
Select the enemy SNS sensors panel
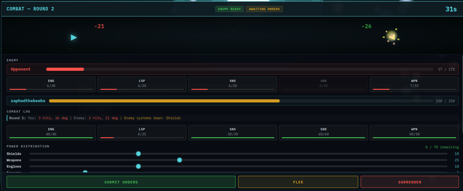point(232,84)
